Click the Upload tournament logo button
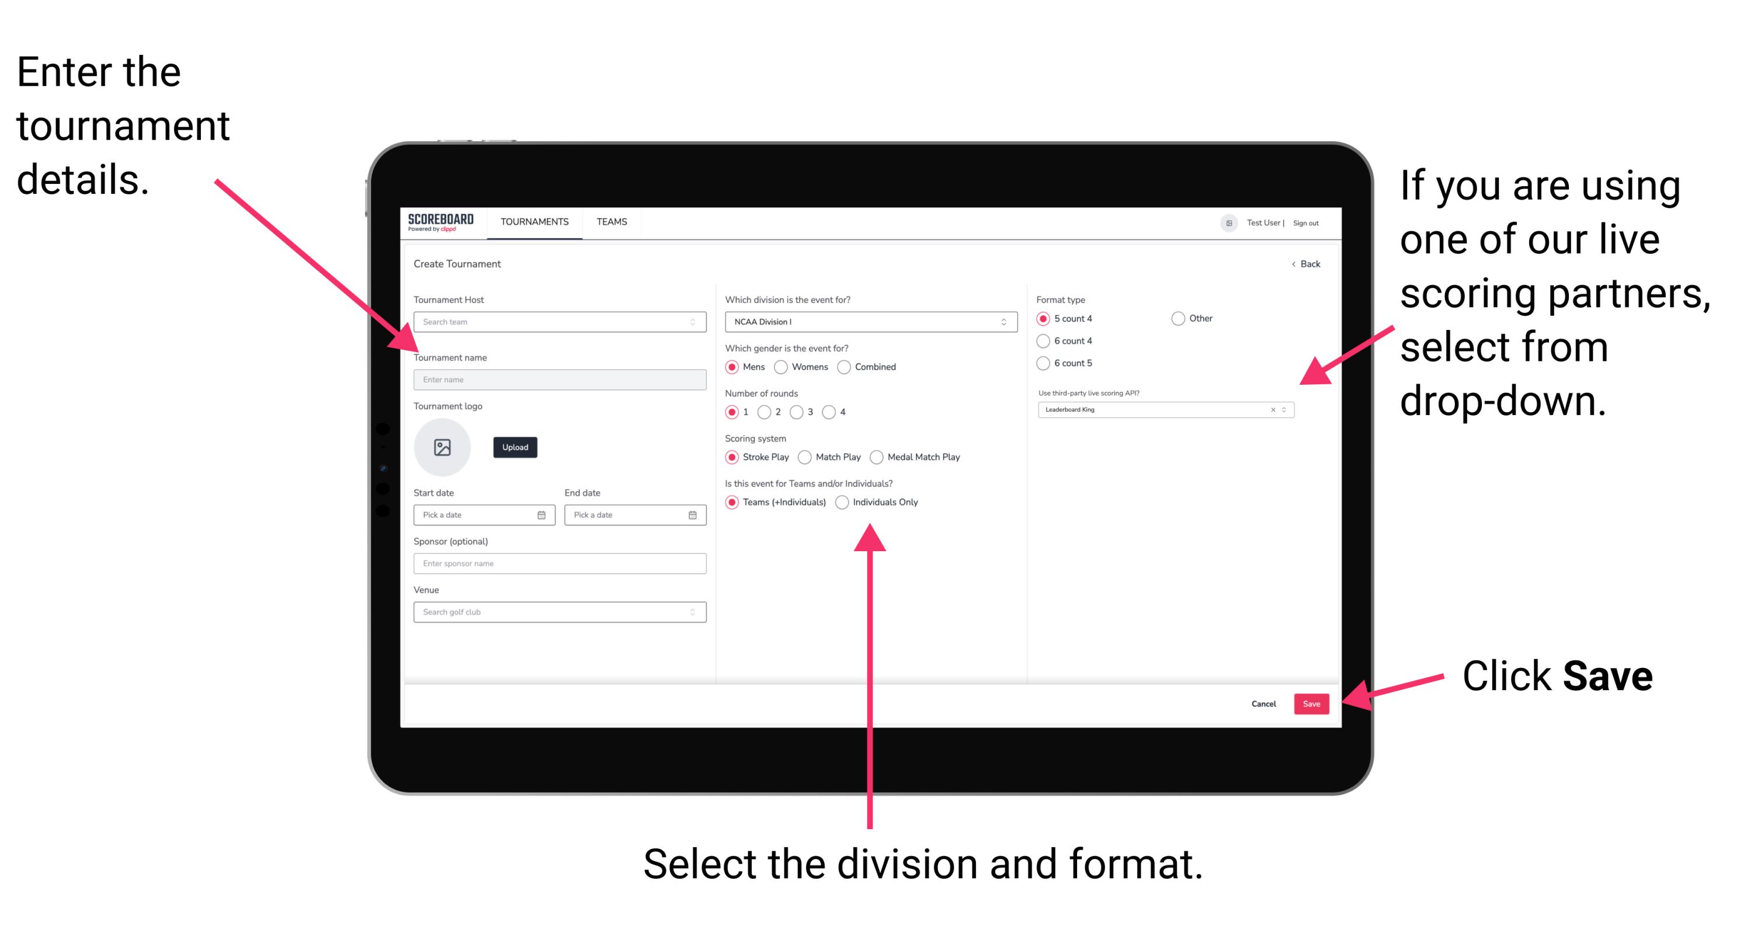The width and height of the screenshot is (1740, 936). coord(515,447)
